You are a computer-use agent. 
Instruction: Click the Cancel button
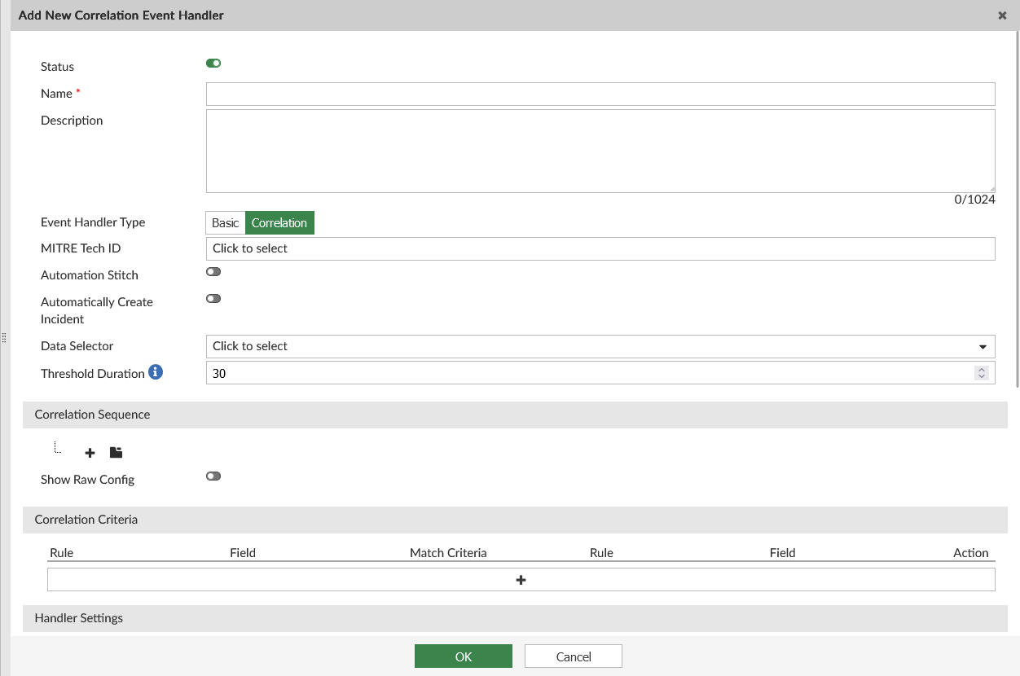coord(573,656)
